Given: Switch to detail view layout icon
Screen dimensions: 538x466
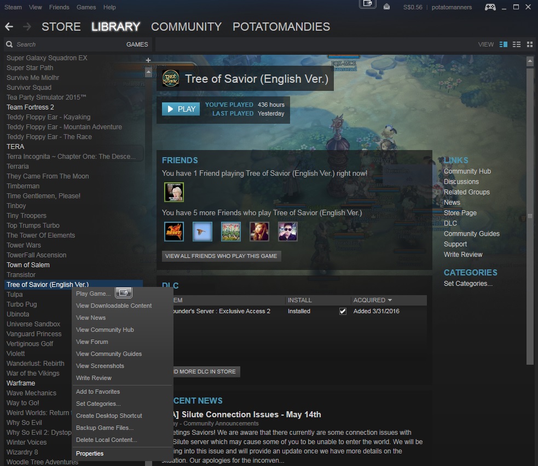Looking at the screenshot, I should (504, 44).
